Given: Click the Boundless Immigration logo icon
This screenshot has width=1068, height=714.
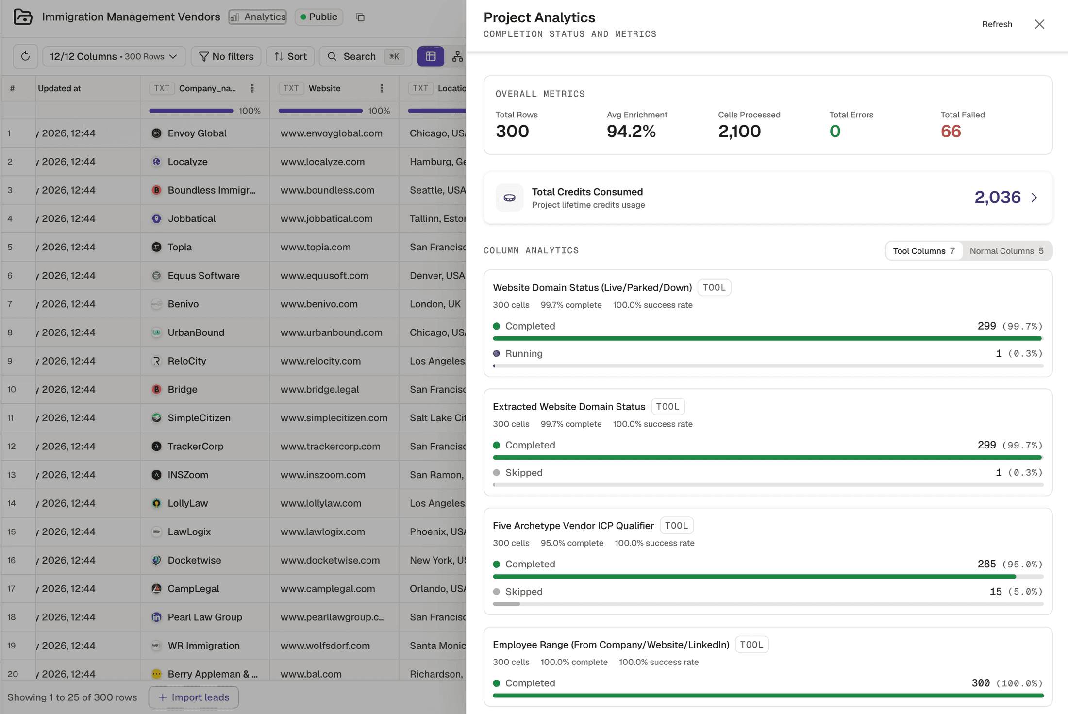Looking at the screenshot, I should pyautogui.click(x=156, y=190).
